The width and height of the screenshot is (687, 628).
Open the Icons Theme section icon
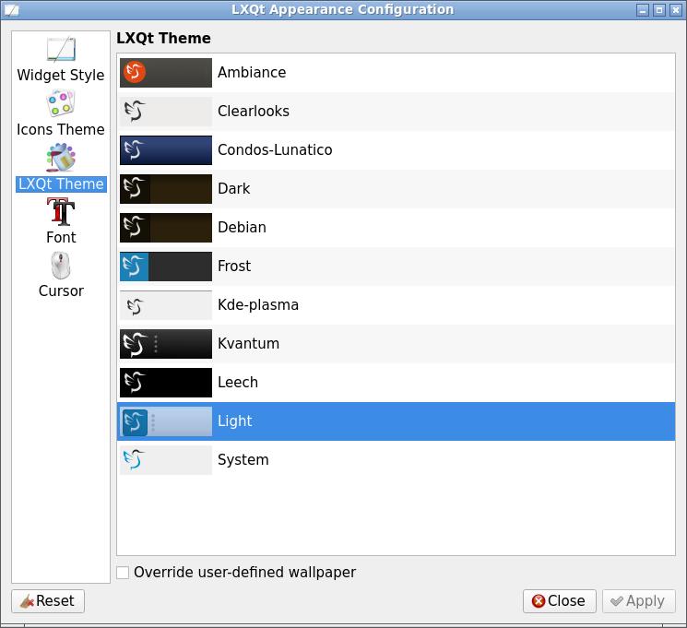(x=61, y=103)
